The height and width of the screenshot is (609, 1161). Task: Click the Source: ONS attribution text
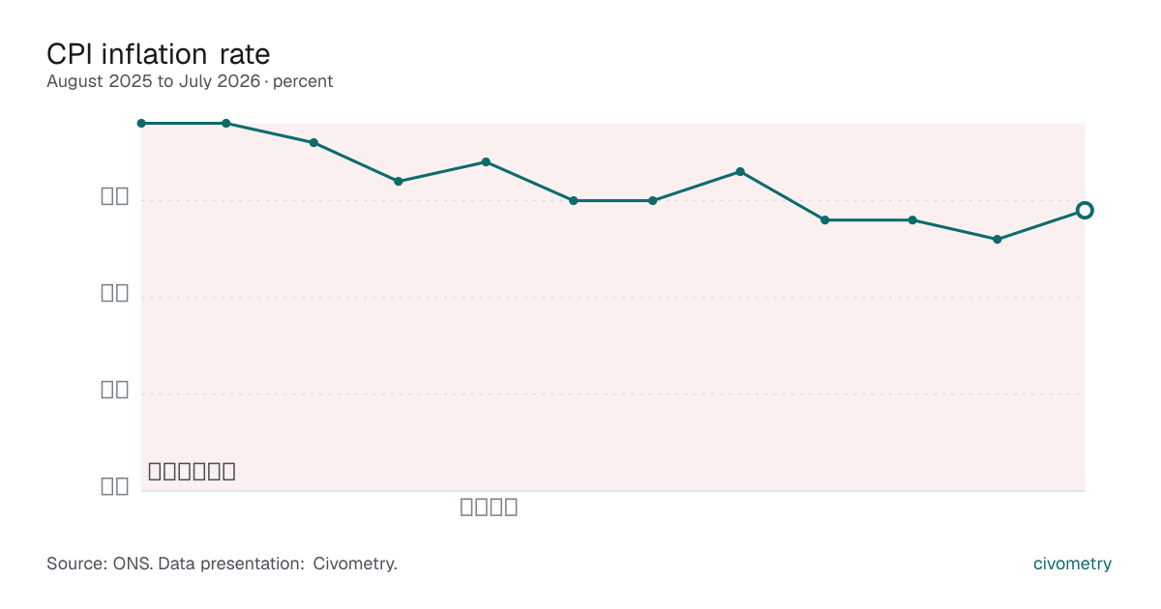pos(222,564)
